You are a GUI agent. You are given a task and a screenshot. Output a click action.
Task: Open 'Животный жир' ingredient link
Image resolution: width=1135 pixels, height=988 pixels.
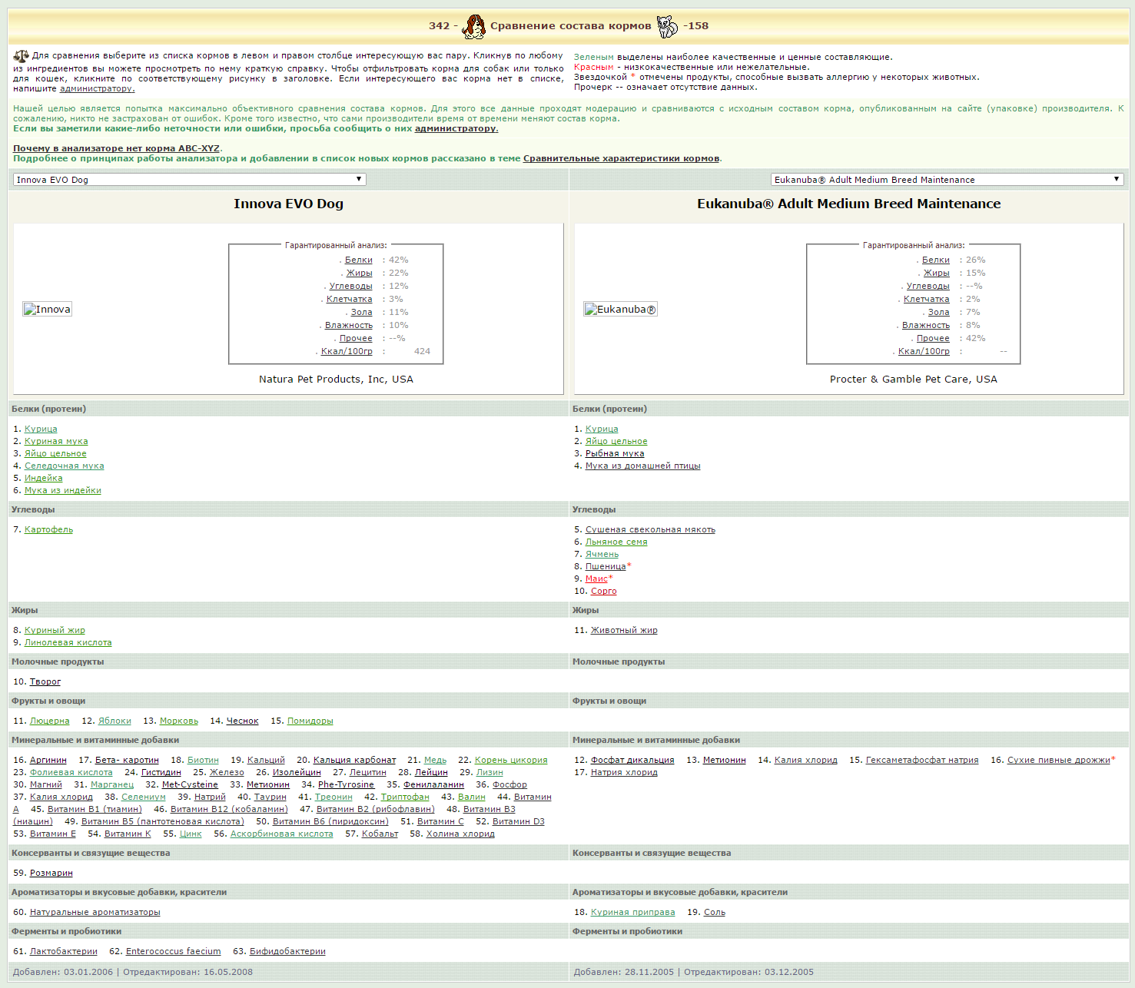point(624,631)
